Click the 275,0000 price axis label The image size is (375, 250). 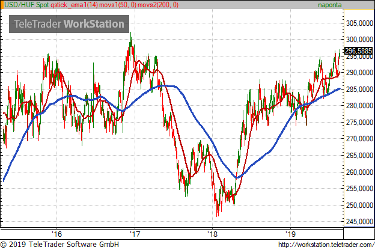coord(359,122)
